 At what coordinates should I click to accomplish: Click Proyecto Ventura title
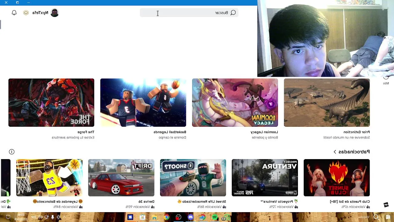tap(279, 201)
